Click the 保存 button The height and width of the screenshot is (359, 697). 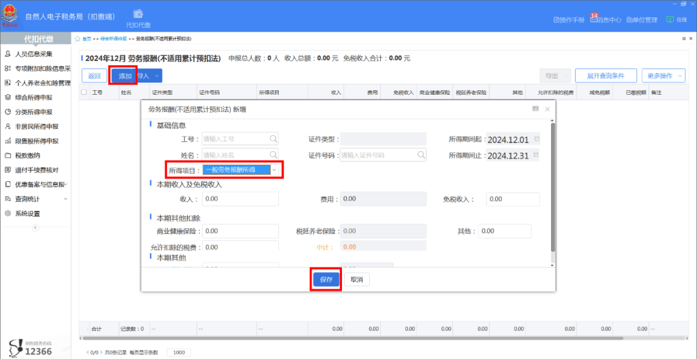tap(325, 280)
